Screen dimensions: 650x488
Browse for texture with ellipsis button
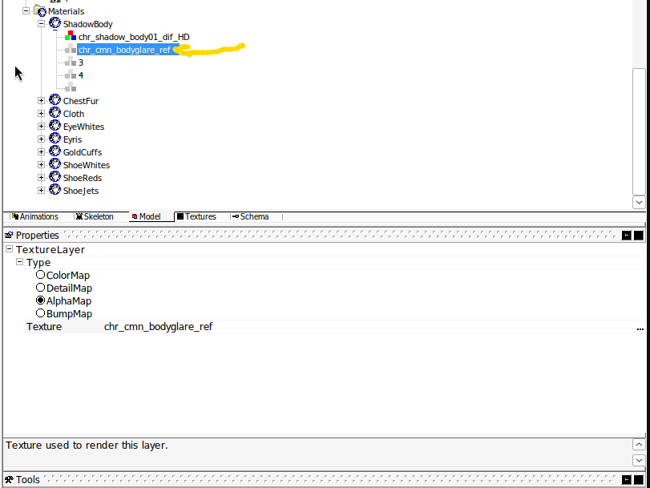coord(640,328)
